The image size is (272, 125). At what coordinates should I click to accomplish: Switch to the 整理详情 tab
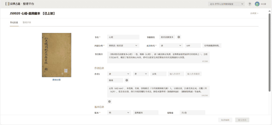(27, 23)
